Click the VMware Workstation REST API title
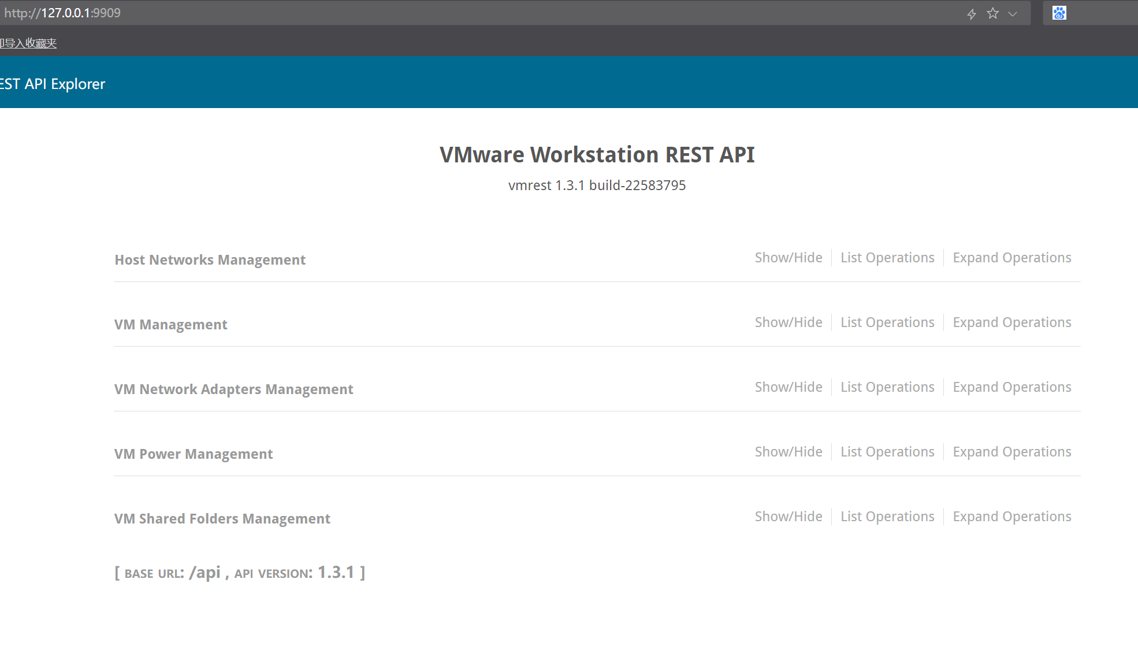Image resolution: width=1138 pixels, height=657 pixels. [x=597, y=155]
